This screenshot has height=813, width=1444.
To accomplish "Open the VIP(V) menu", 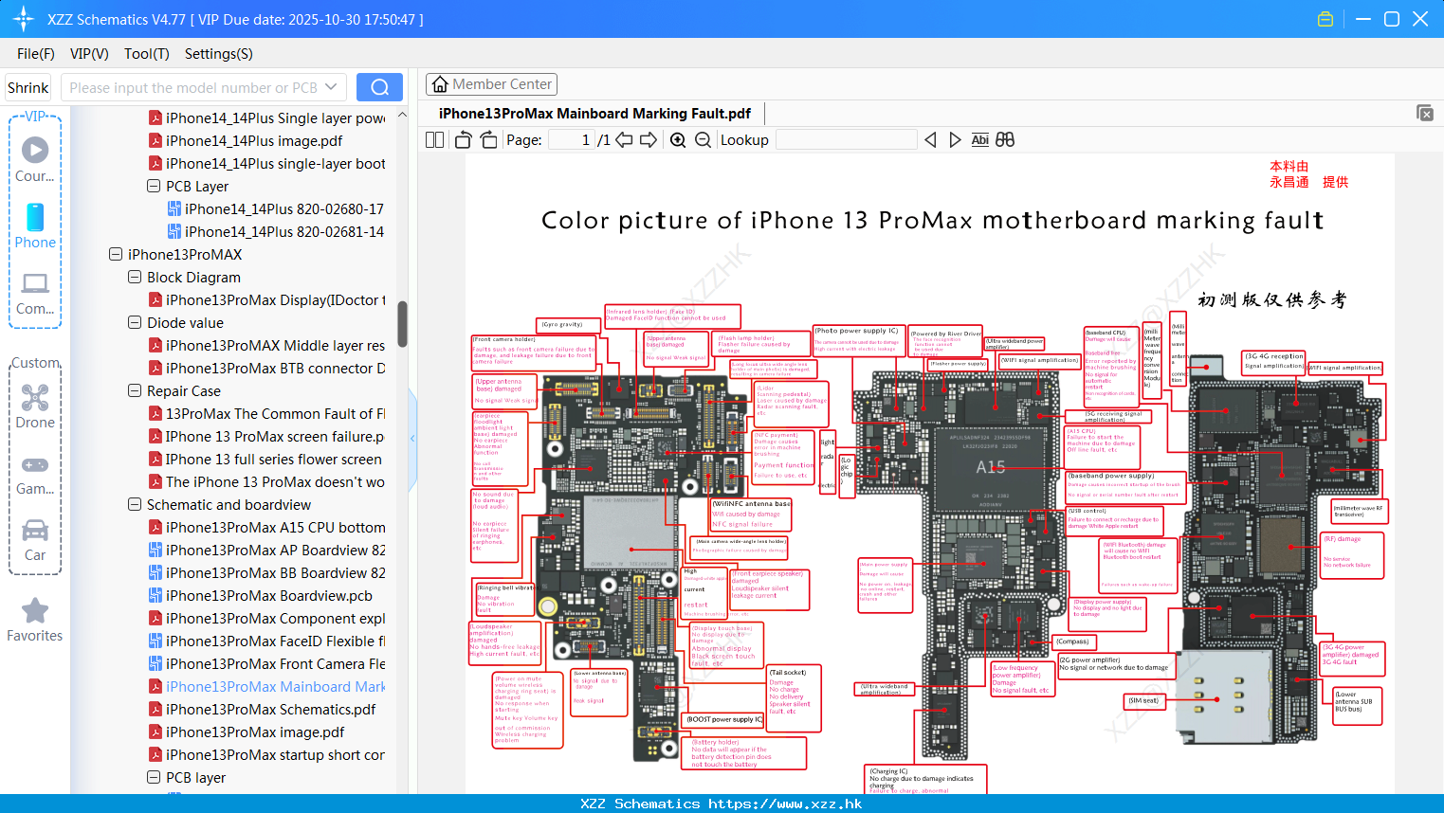I will (89, 54).
